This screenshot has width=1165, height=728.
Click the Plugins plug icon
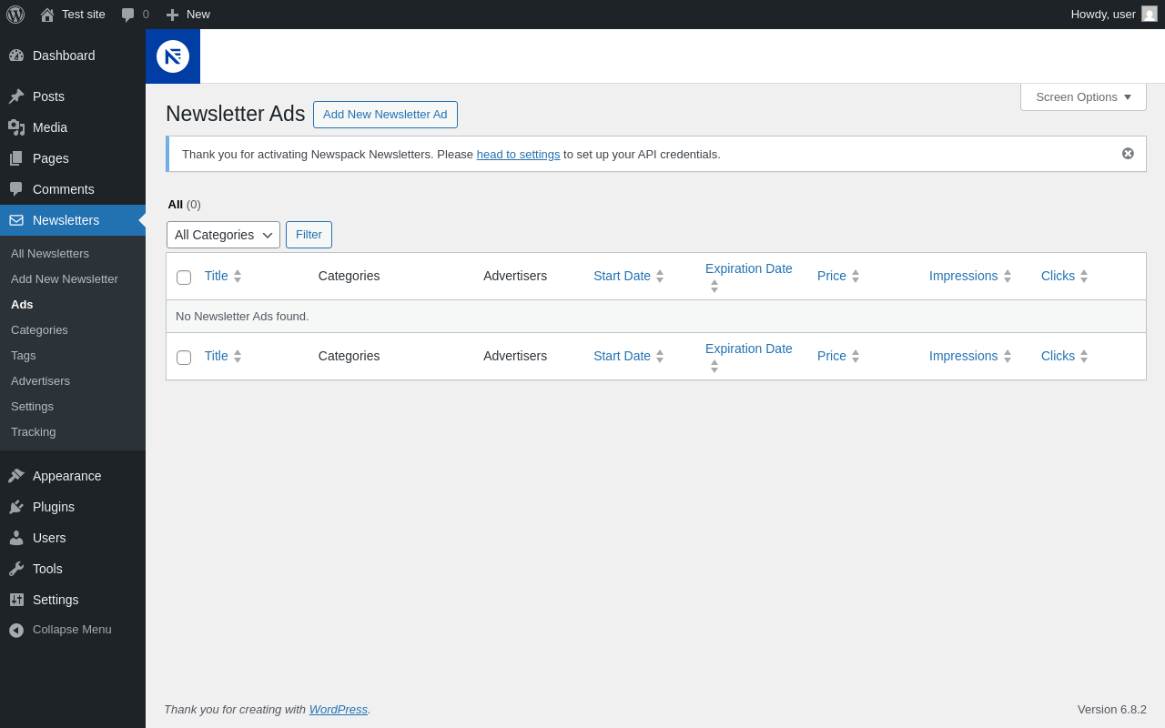(x=16, y=507)
